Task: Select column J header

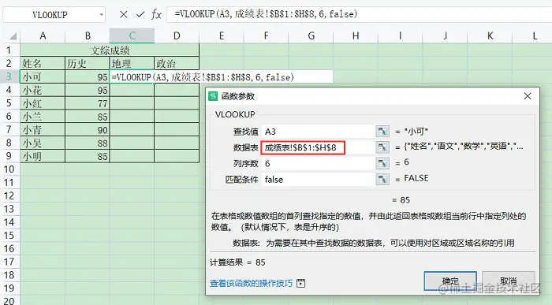Action: click(446, 35)
